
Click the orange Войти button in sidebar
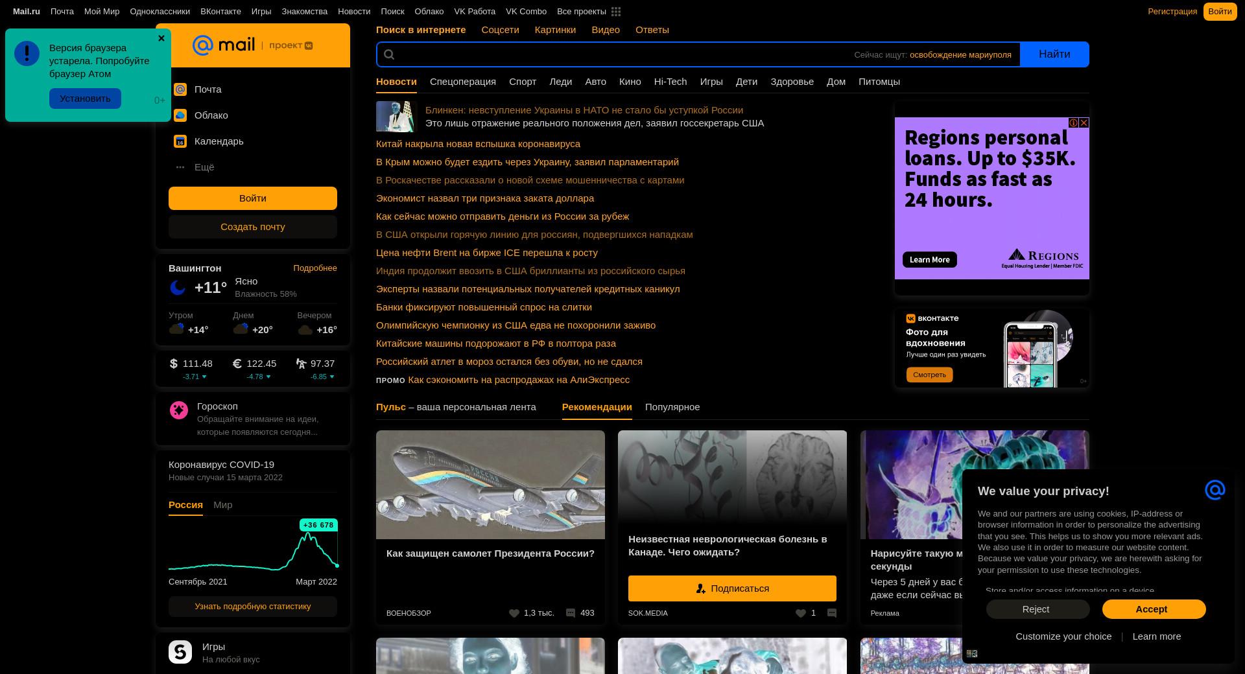(253, 198)
